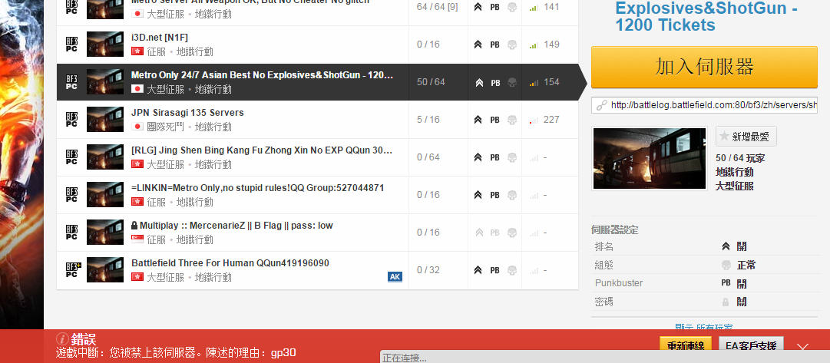
Task: Click the skull icon in JPN Sirasagi row
Action: point(512,120)
